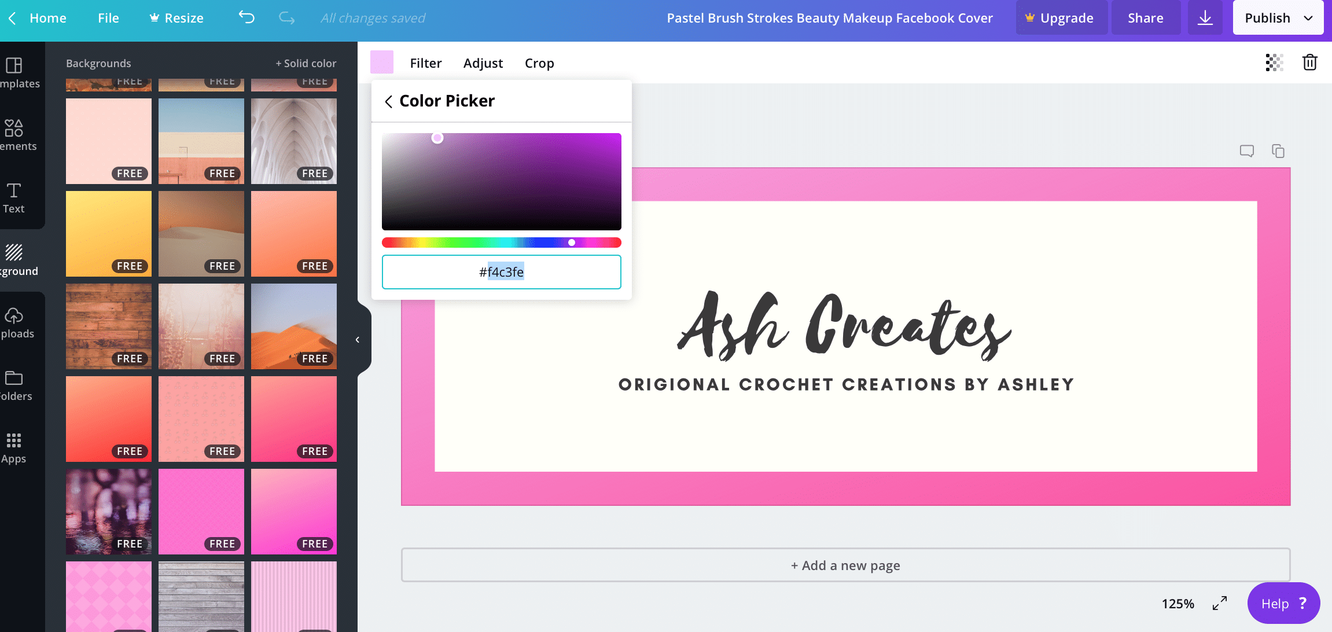
Task: Go back from the Color Picker
Action: click(x=388, y=101)
